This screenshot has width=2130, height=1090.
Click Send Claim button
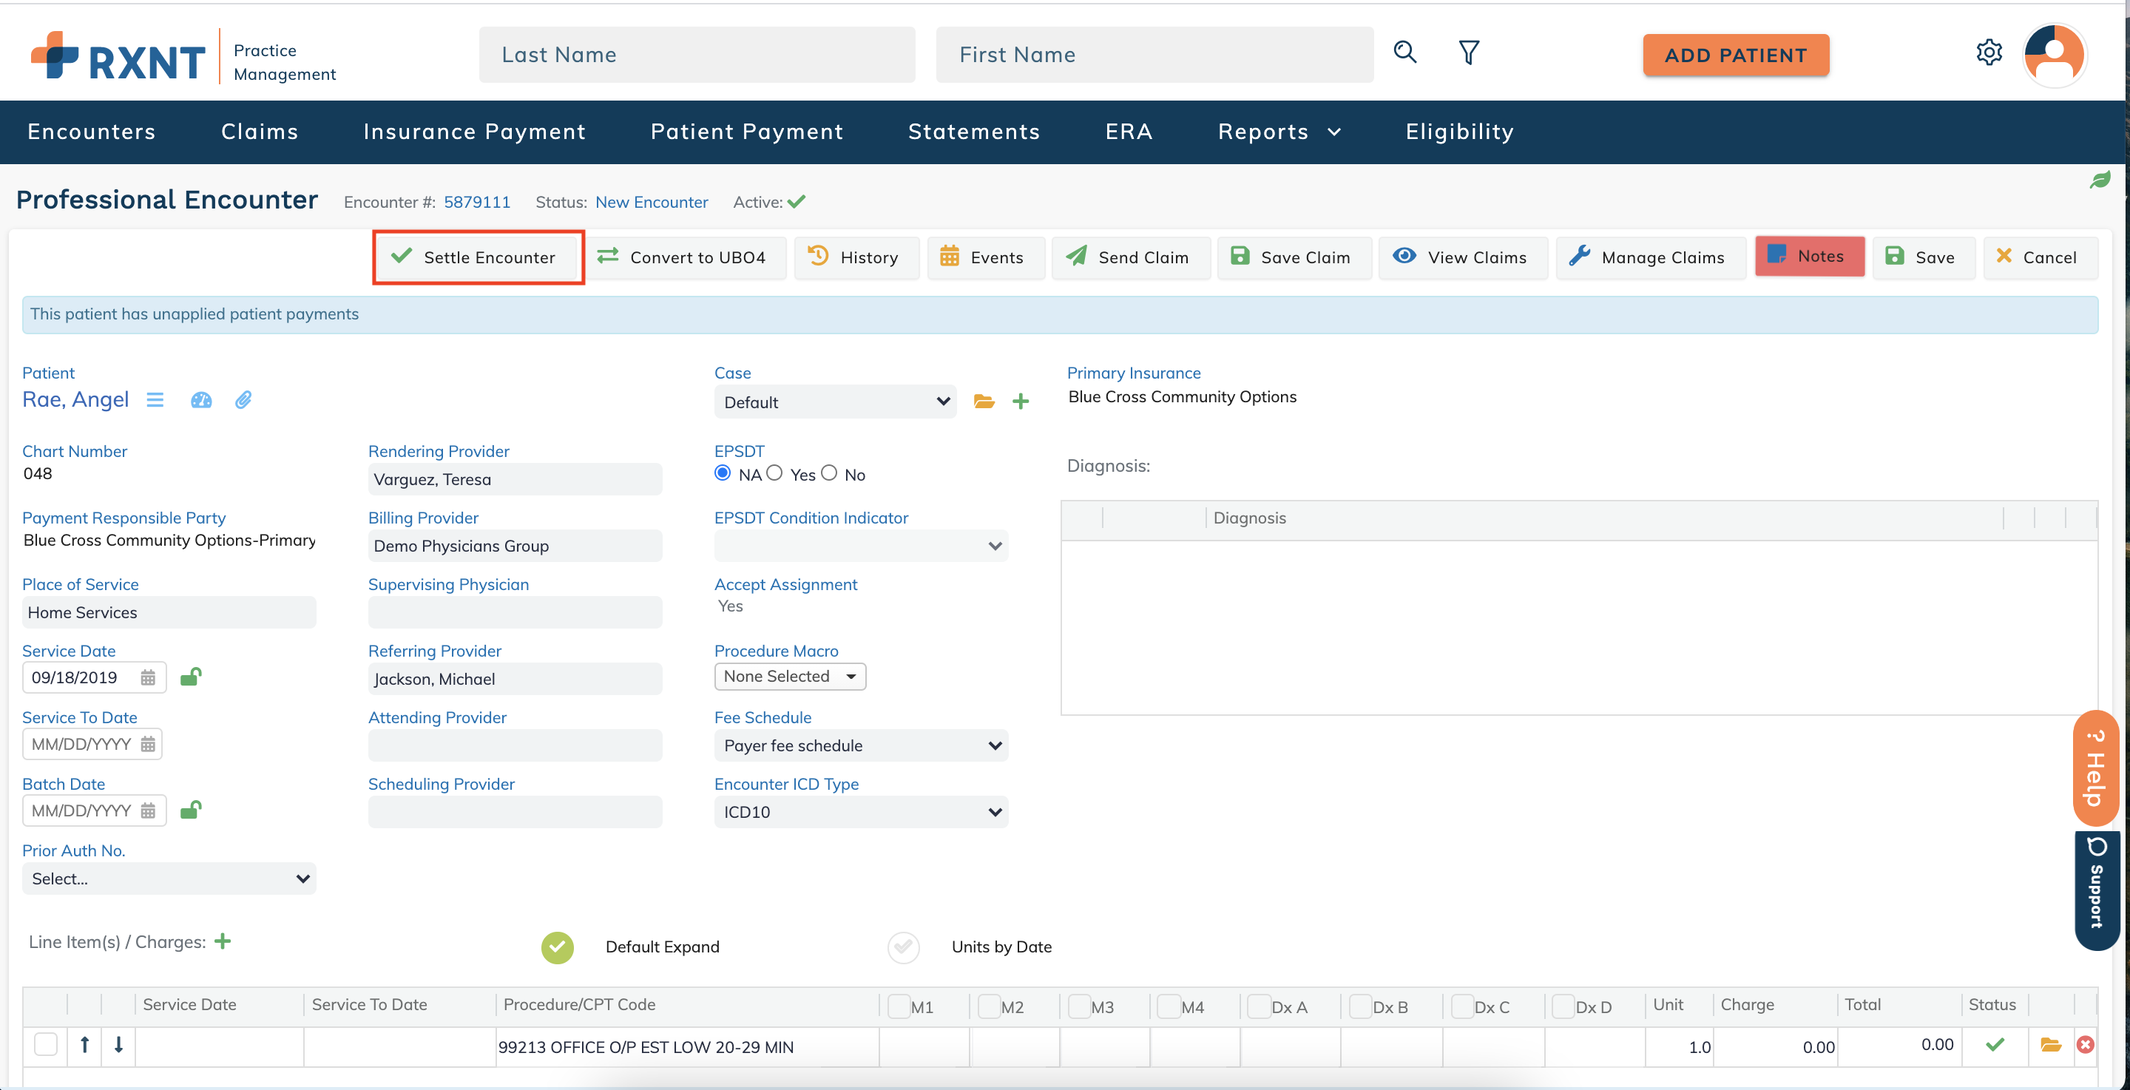[1129, 257]
